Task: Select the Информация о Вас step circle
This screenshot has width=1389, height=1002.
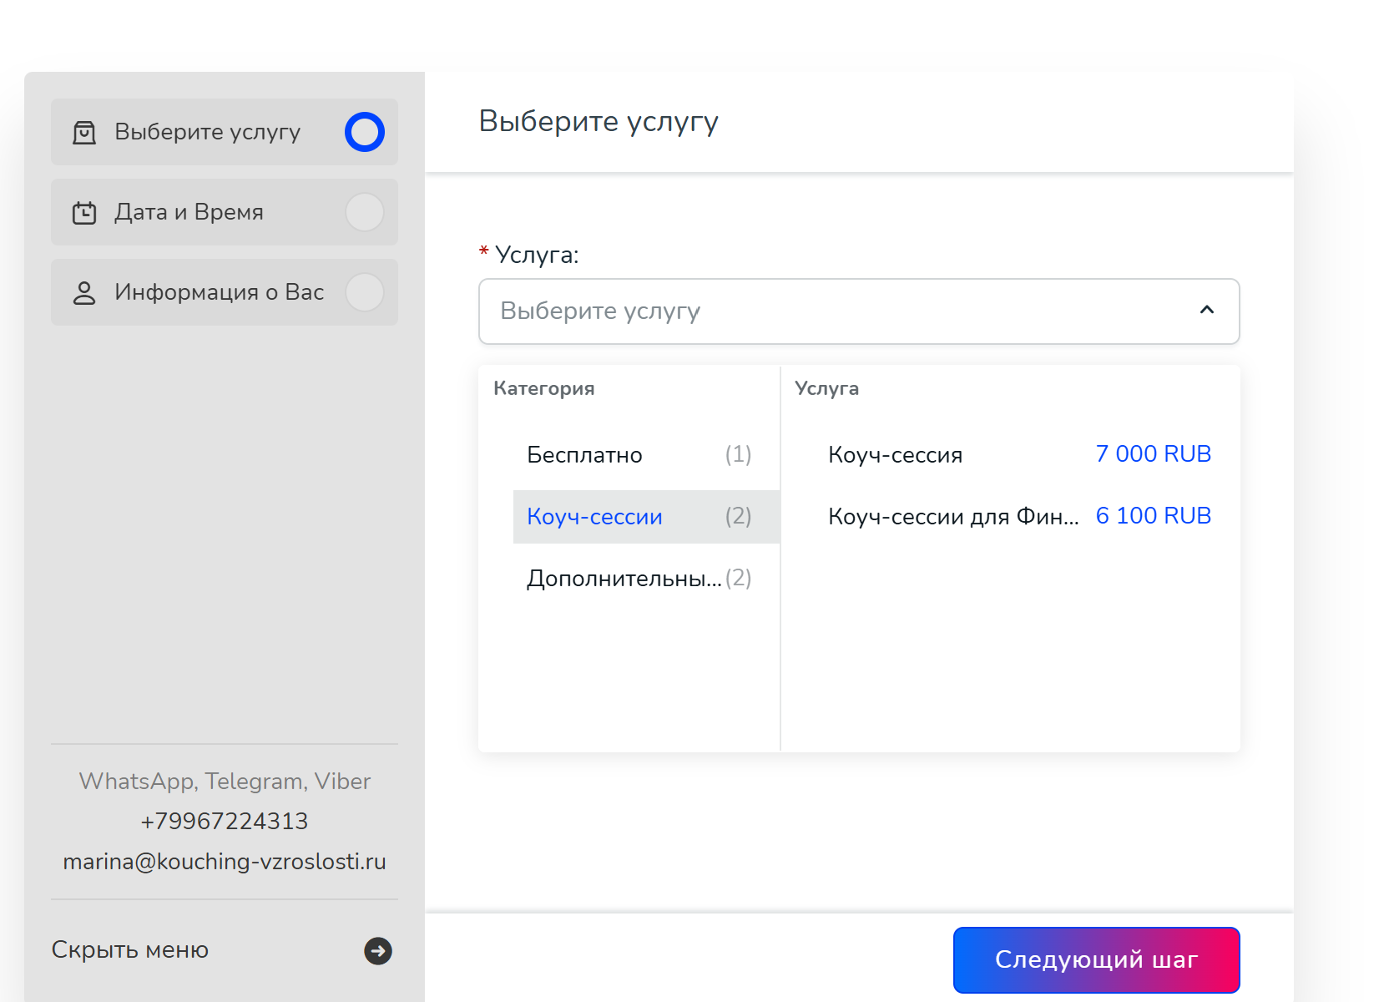Action: [365, 292]
